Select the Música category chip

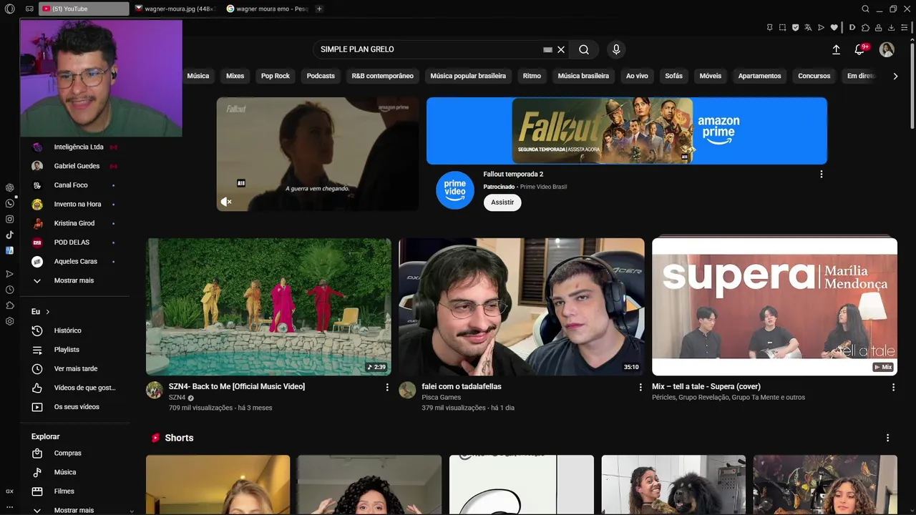(198, 76)
